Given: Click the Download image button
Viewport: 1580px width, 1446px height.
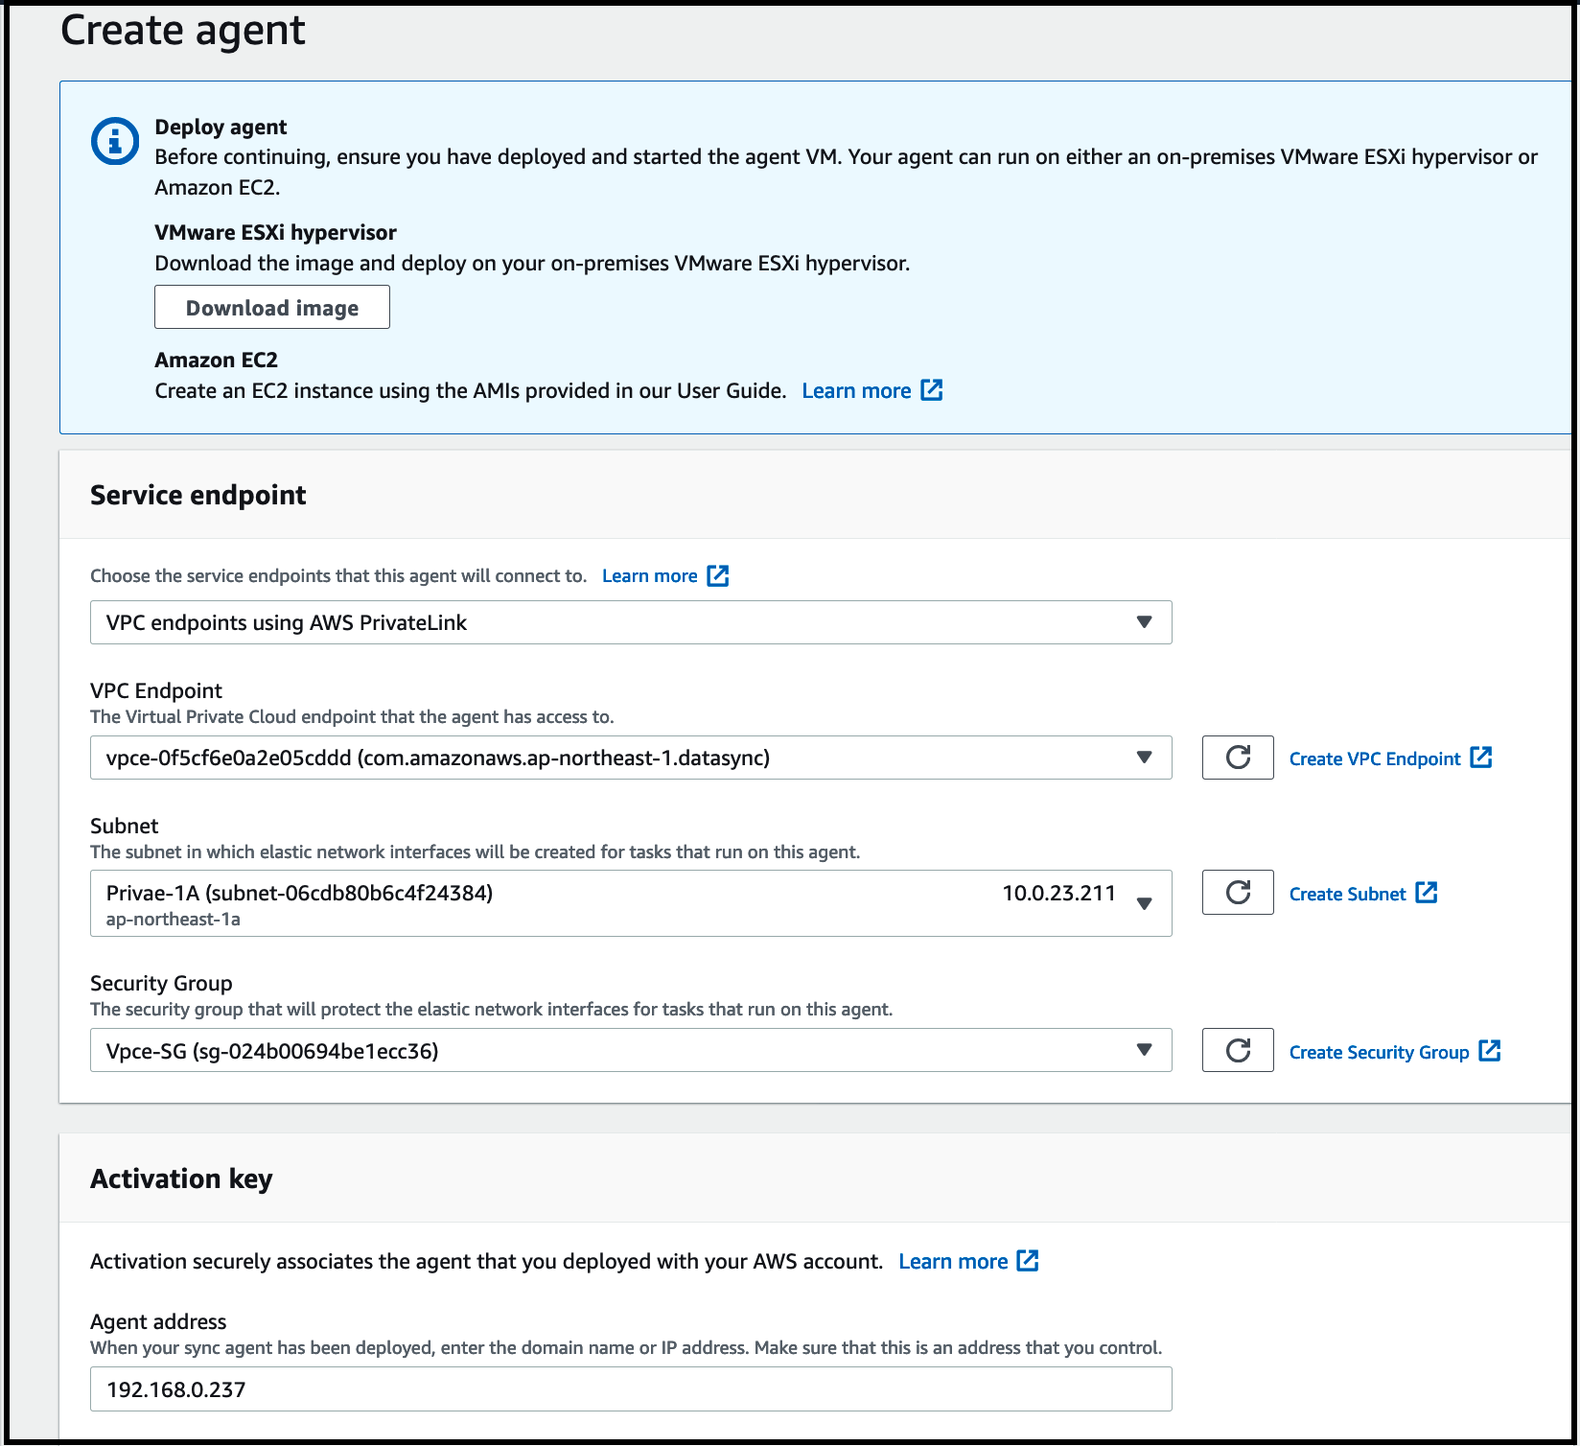Looking at the screenshot, I should click(x=271, y=307).
